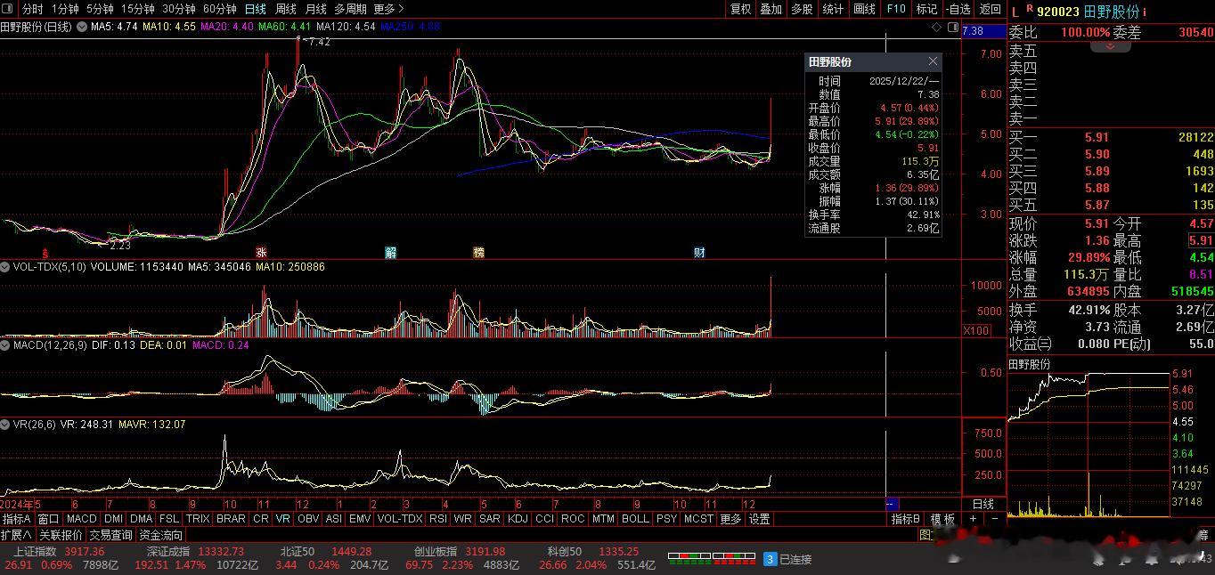Click the panel layout icon at top-left
Screen dimensions: 1215x575
click(9, 9)
